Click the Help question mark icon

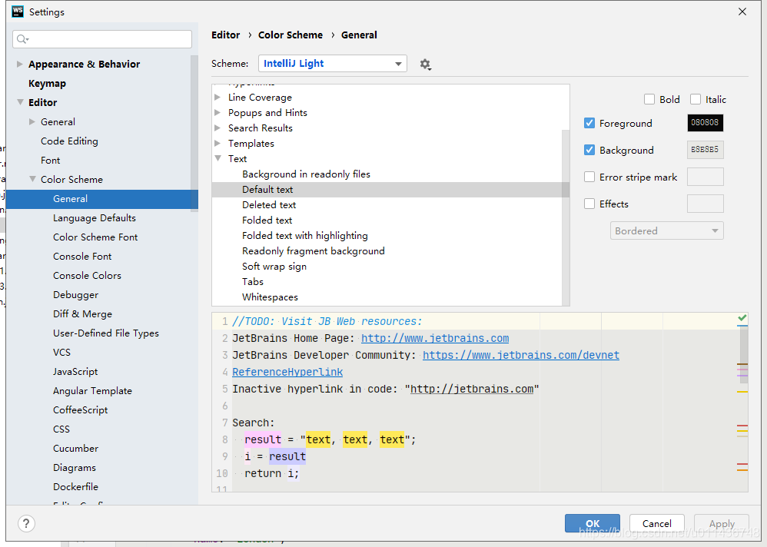coord(25,523)
